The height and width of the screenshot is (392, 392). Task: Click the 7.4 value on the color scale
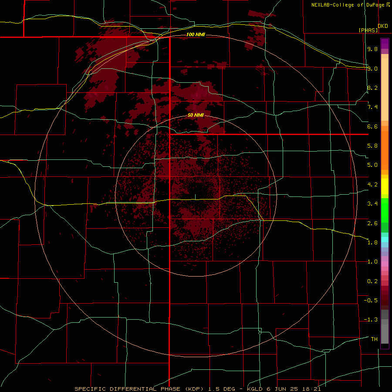372,107
